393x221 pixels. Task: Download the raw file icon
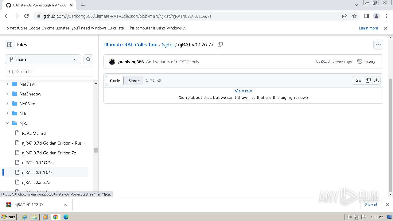tap(376, 80)
